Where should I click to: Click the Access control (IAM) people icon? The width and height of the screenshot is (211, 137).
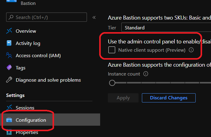point(9,55)
